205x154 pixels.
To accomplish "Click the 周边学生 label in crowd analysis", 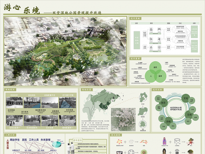I will [15, 140].
